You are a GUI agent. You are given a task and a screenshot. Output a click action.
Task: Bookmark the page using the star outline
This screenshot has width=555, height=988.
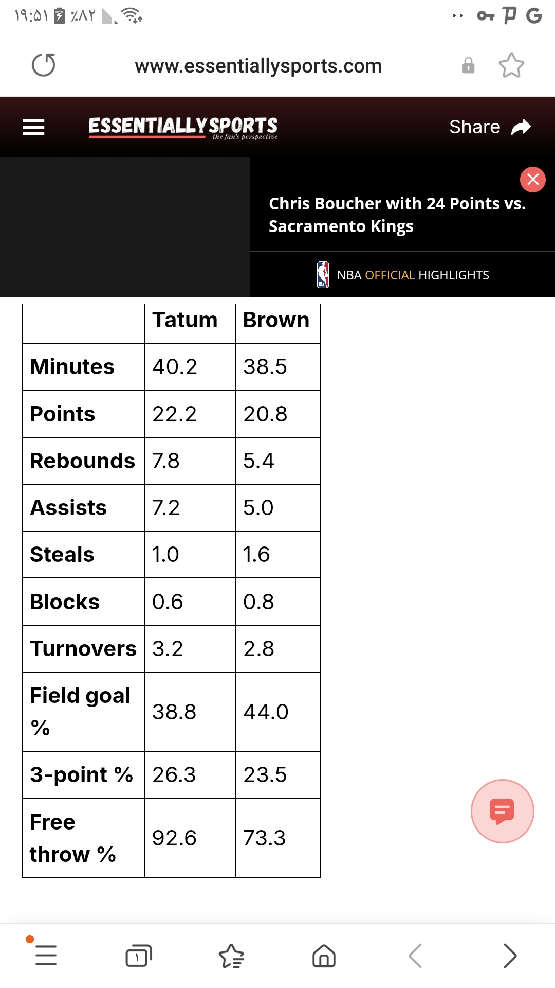tap(511, 65)
